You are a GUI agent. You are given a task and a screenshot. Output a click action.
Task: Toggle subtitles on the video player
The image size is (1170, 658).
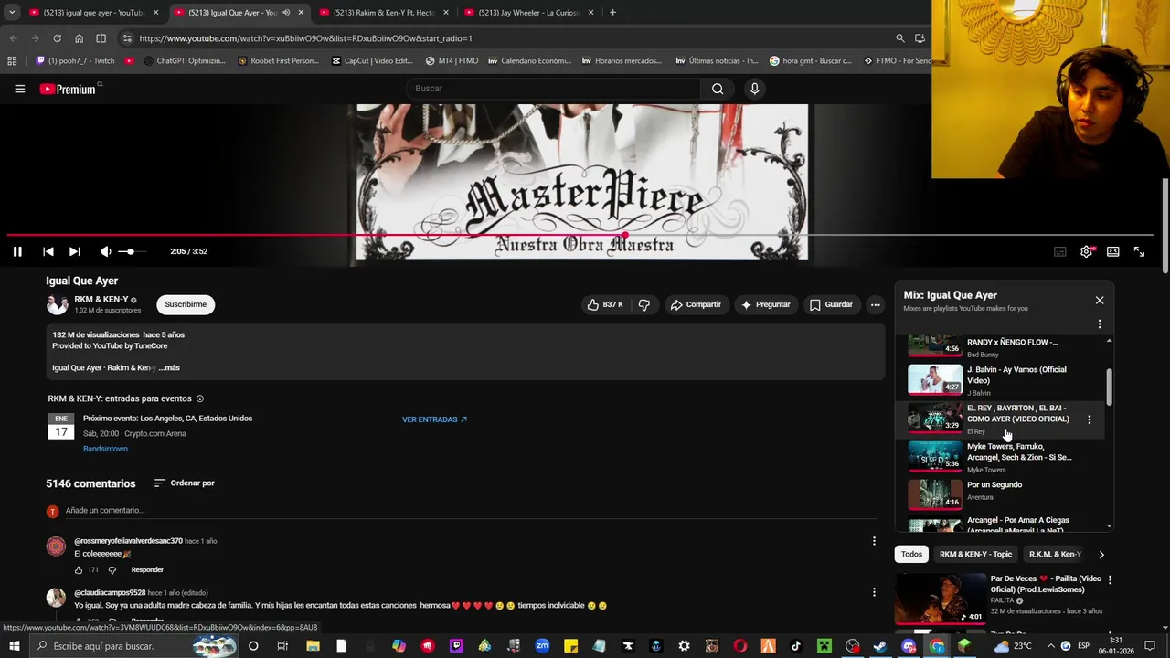pos(1060,251)
